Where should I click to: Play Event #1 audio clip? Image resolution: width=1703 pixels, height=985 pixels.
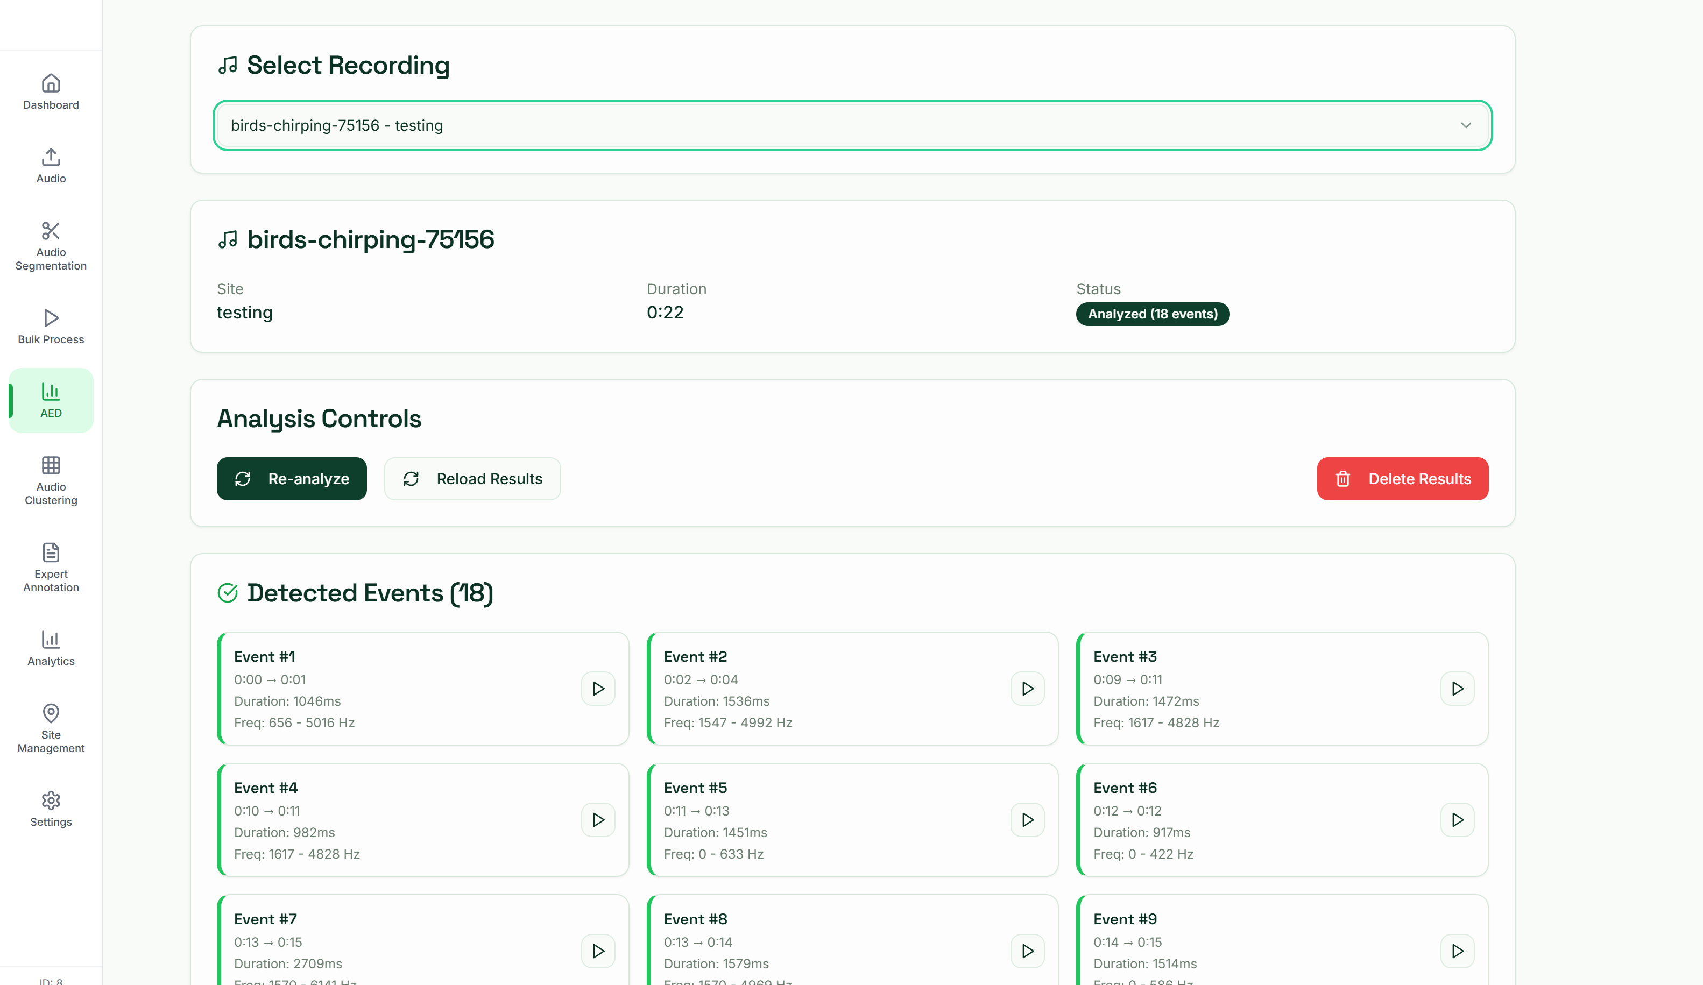[598, 689]
